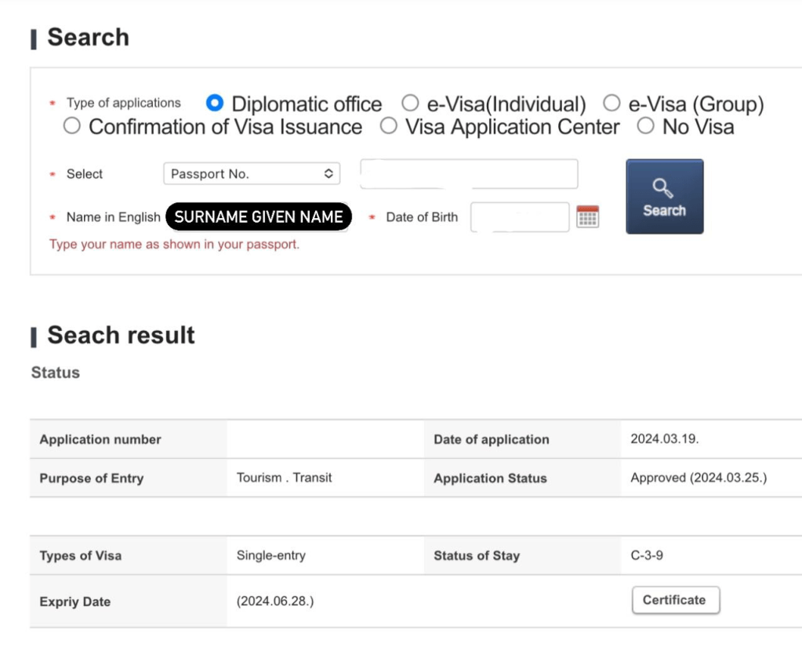802x665 pixels.
Task: Select the e-Visa (Group) option
Action: coord(611,103)
